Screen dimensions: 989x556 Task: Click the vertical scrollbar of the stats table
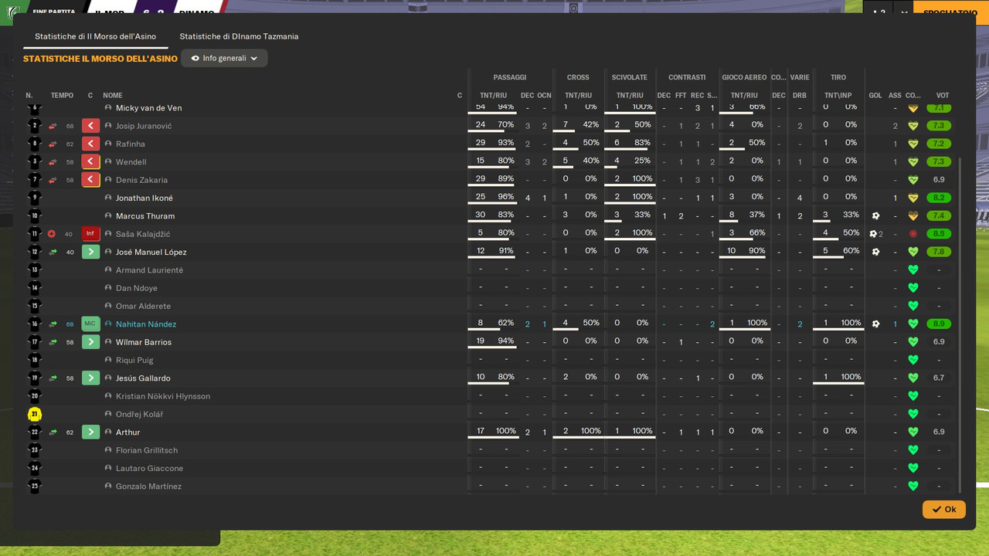point(960,324)
